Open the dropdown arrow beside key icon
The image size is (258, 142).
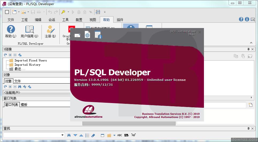pyautogui.click(x=68, y=12)
